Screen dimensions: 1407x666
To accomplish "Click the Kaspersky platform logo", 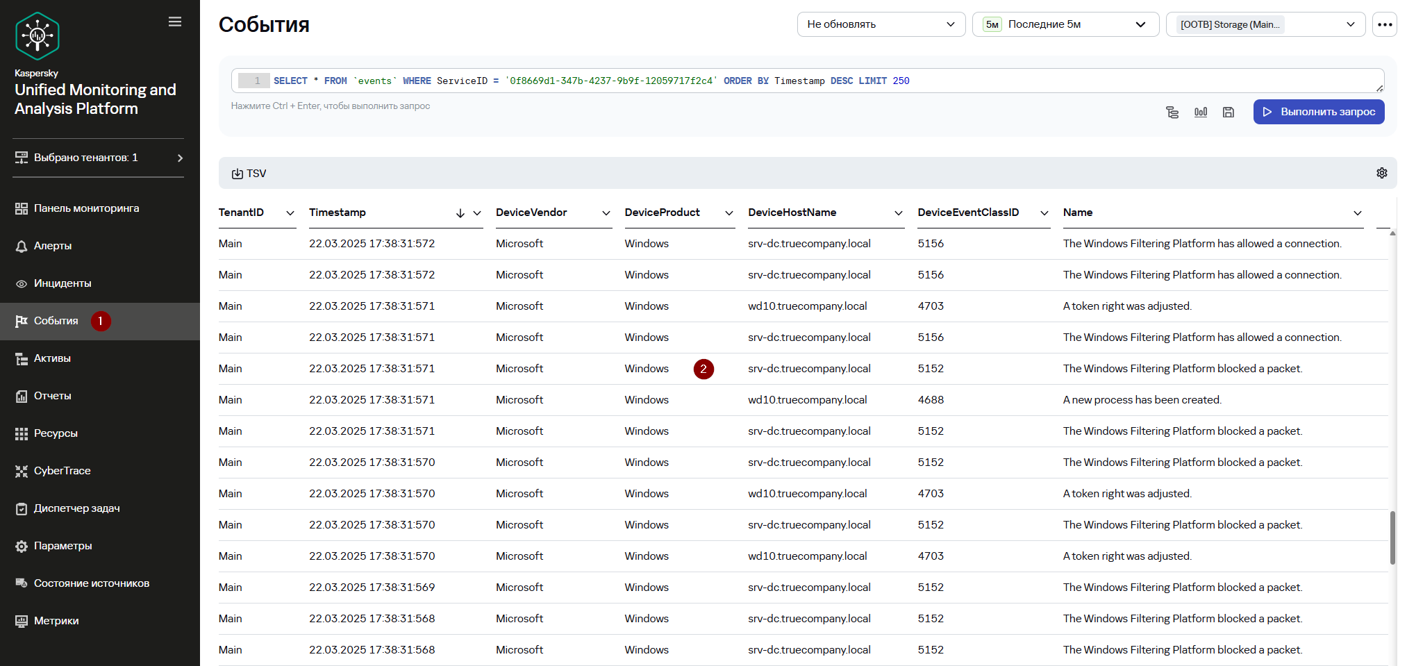I will (38, 36).
